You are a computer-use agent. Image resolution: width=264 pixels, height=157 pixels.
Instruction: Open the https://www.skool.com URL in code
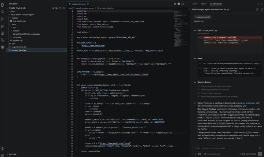pos(93,45)
